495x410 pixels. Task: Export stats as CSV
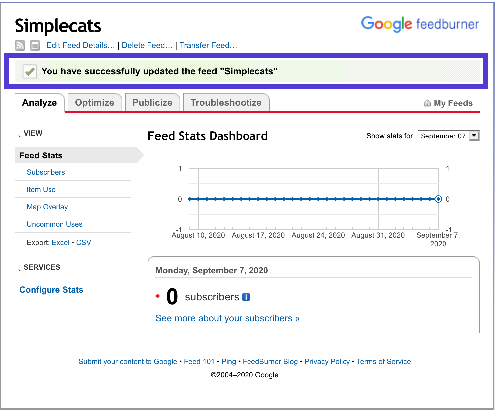[84, 243]
